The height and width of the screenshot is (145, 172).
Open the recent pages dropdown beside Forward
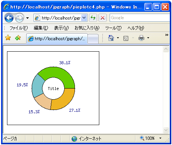point(28,18)
